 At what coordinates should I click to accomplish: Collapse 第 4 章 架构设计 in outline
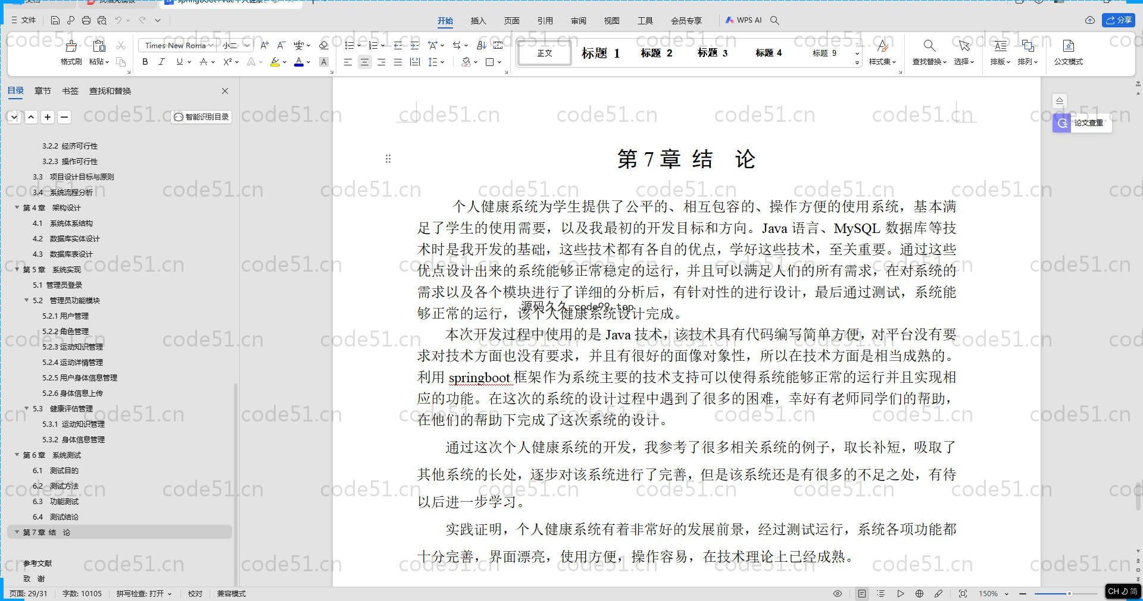tap(17, 207)
